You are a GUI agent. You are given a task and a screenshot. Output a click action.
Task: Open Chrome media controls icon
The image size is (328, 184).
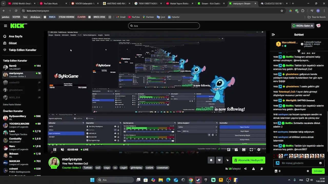(x=312, y=11)
